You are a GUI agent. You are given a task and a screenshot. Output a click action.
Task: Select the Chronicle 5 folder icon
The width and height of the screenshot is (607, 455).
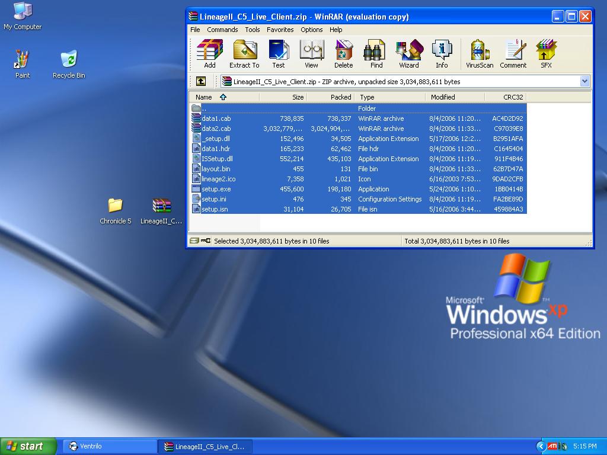pos(116,211)
